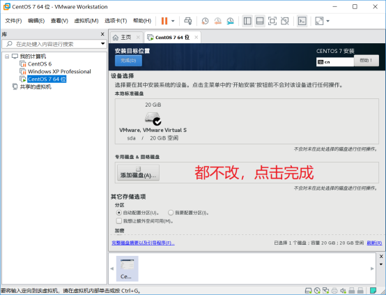Screen dimensions: 386x295
Task: Open the 帮助(H) menu
Action: tap(142, 21)
